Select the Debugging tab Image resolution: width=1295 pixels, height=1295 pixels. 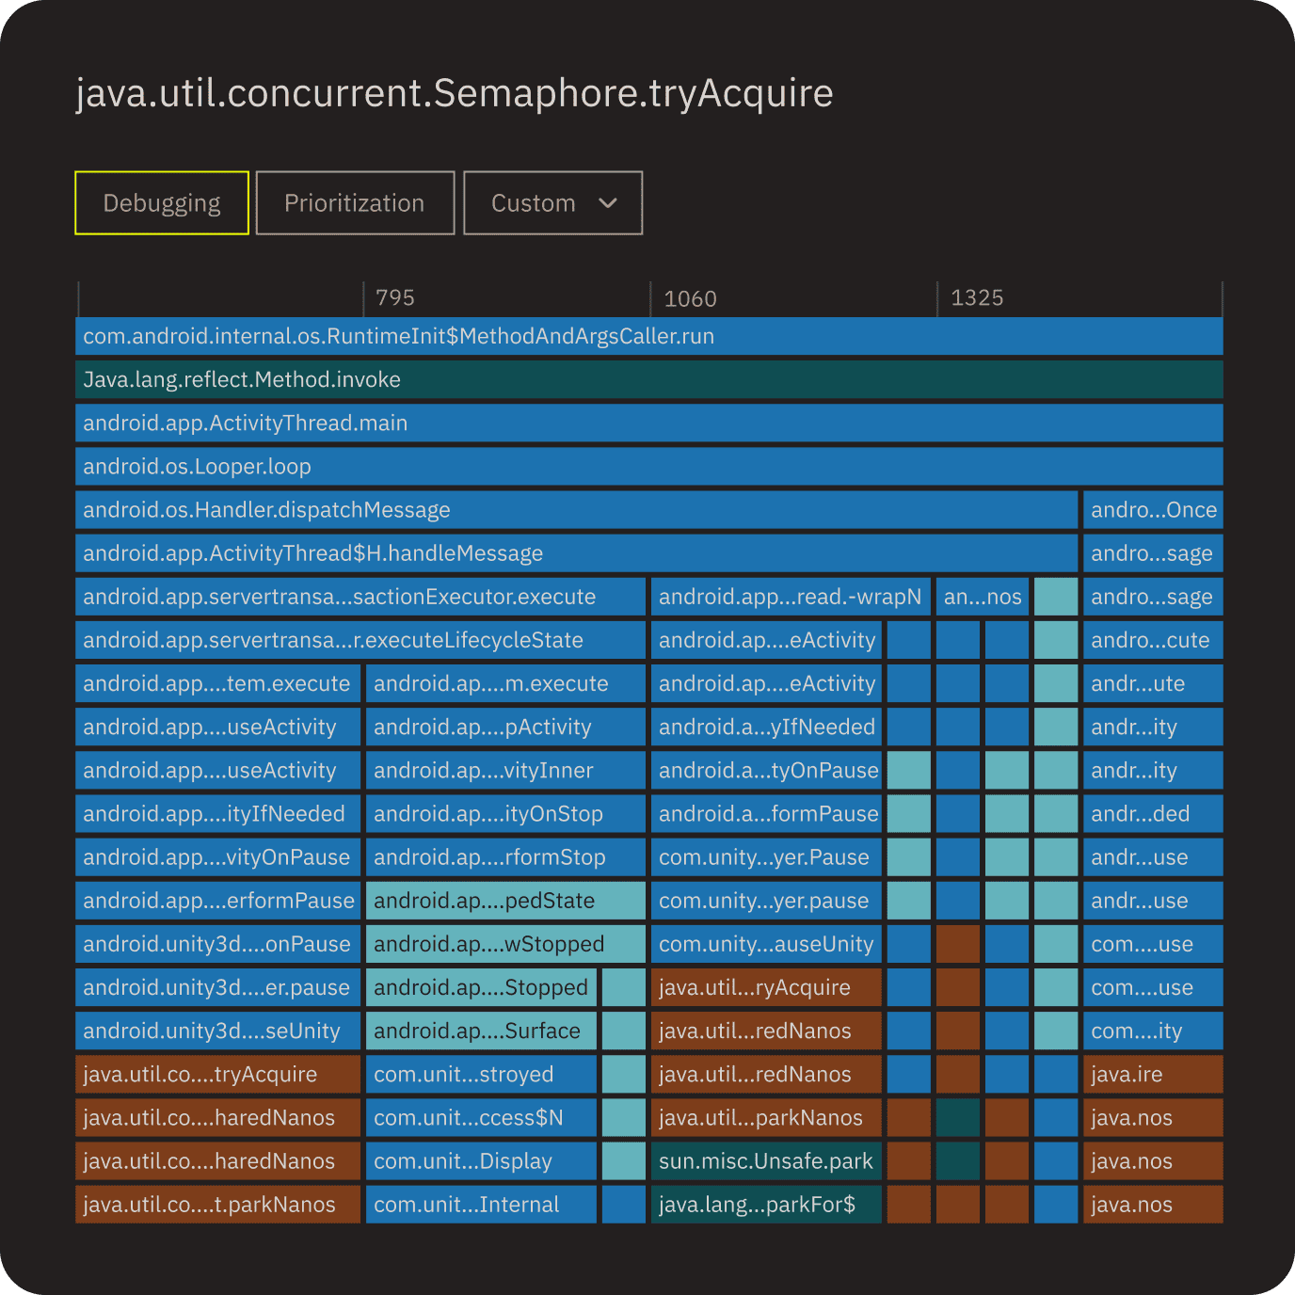click(x=162, y=202)
